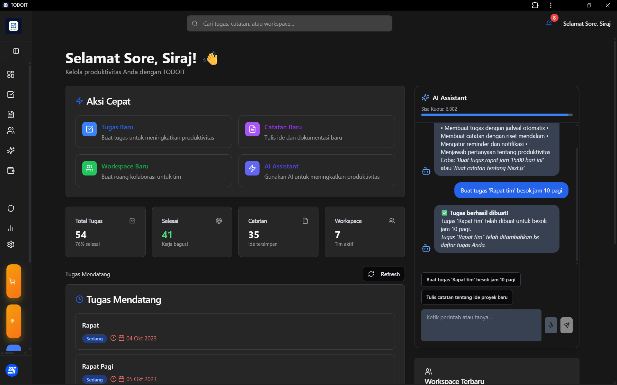The width and height of the screenshot is (617, 385).
Task: Select suggestion 'Tulis catatan tentang ide proyek baru'
Action: (467, 297)
